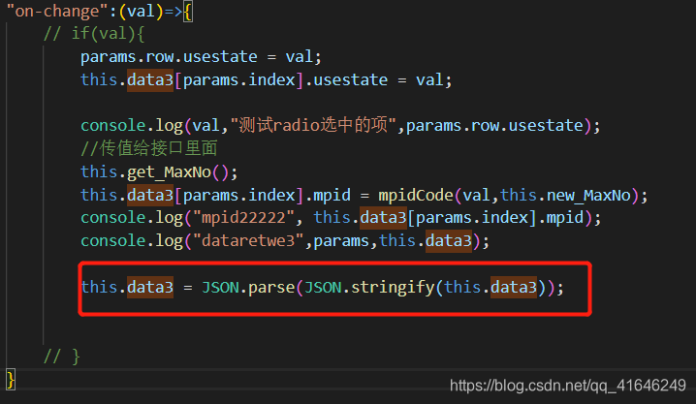
Task: Click "JSON.stringify" in the highlighted line
Action: (369, 288)
